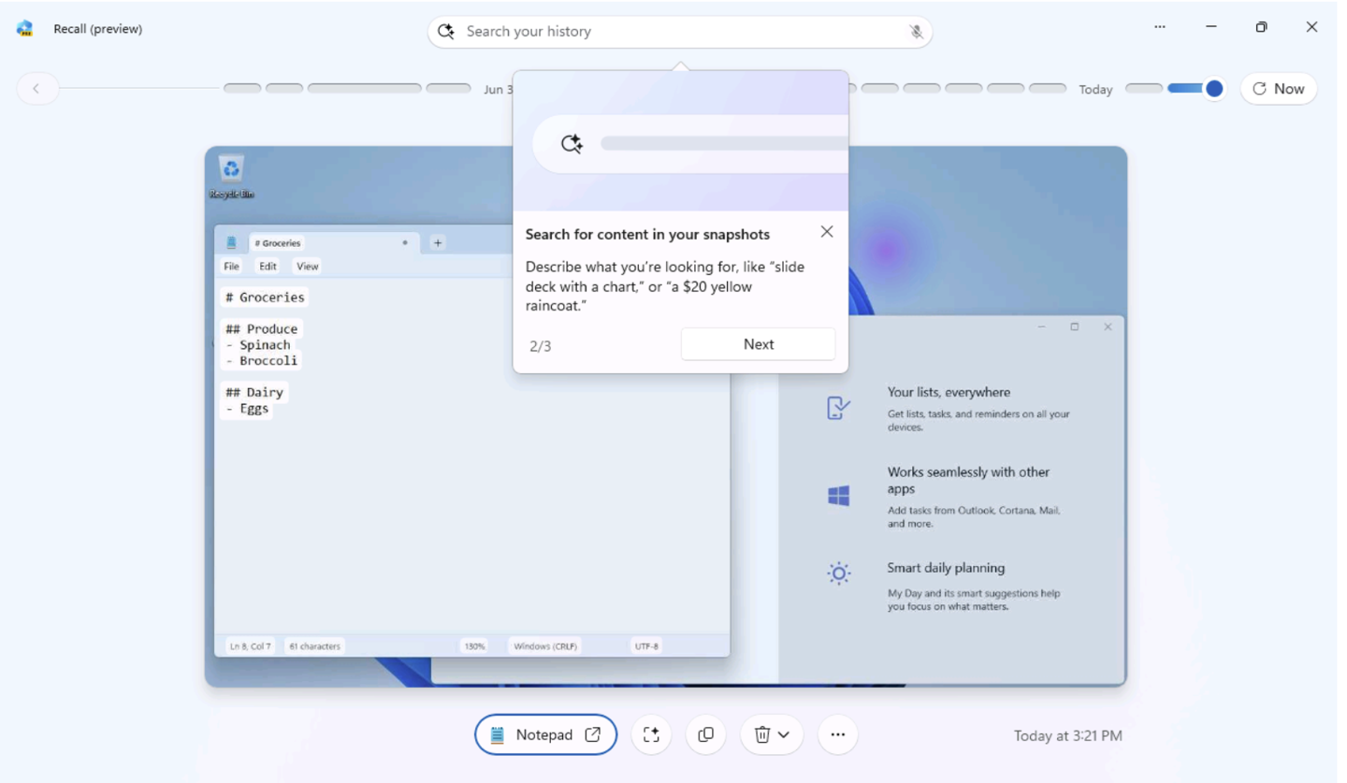Click the Recall app icon in title bar
Viewport: 1347px width, 783px height.
(25, 29)
